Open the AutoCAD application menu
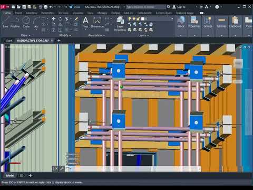Screen dimensions: 253x190 [x=5, y=7]
